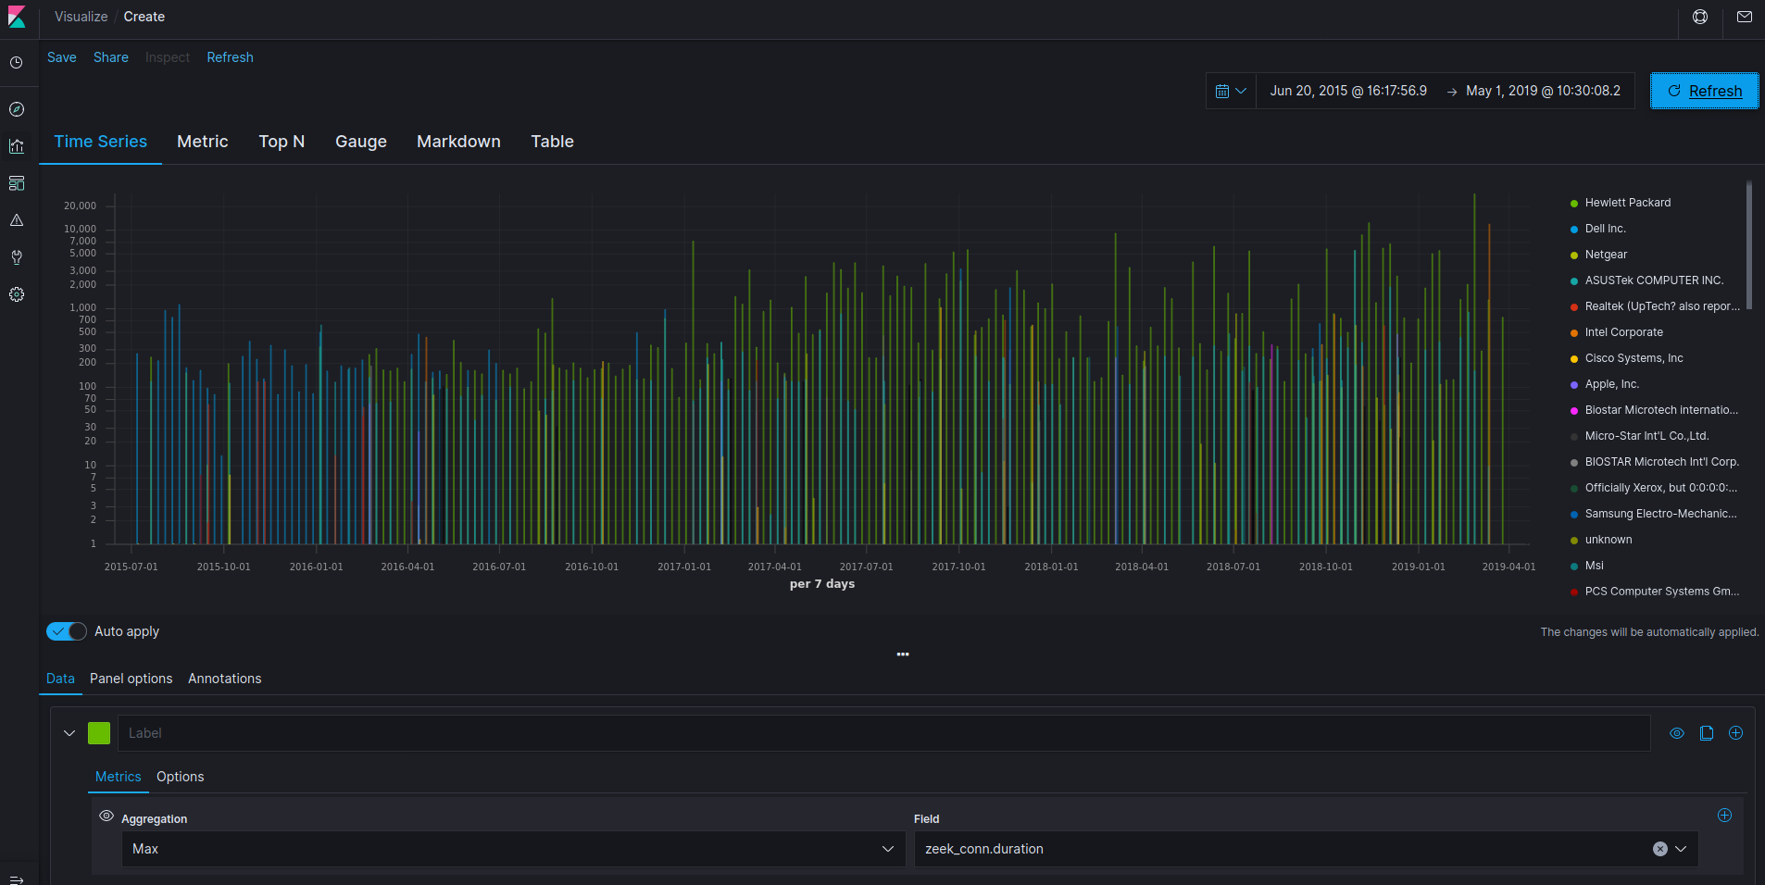
Task: Open the Max aggregation dropdown
Action: (x=512, y=848)
